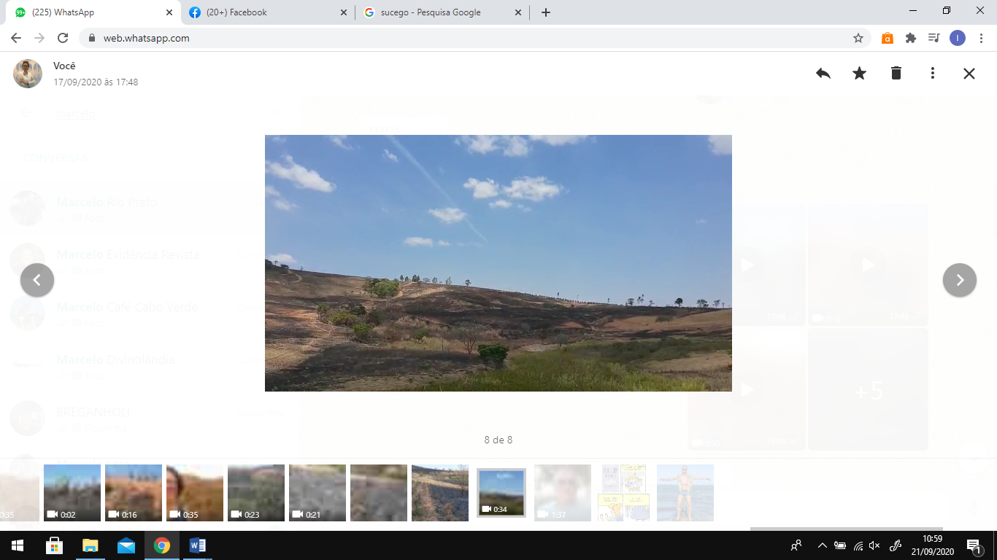Open the 1:37 video thumbnail
Image resolution: width=997 pixels, height=560 pixels.
tap(563, 493)
